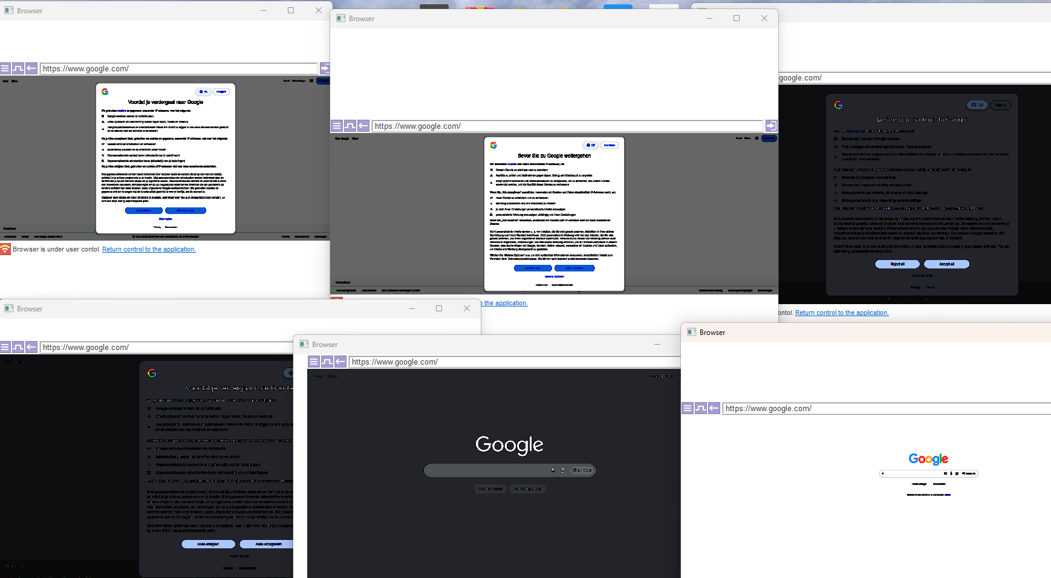This screenshot has height=578, width=1051.
Task: Open 'Meer opties' in the light Dutch consent dialog
Action: tap(166, 219)
